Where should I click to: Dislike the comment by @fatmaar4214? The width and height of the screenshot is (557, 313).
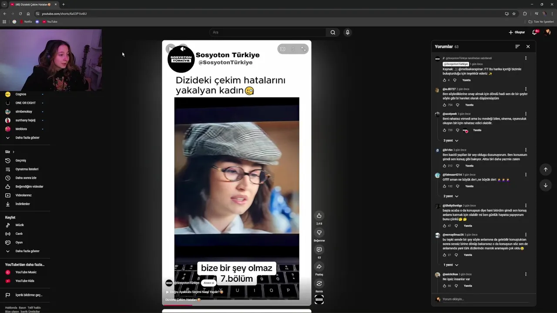457,186
